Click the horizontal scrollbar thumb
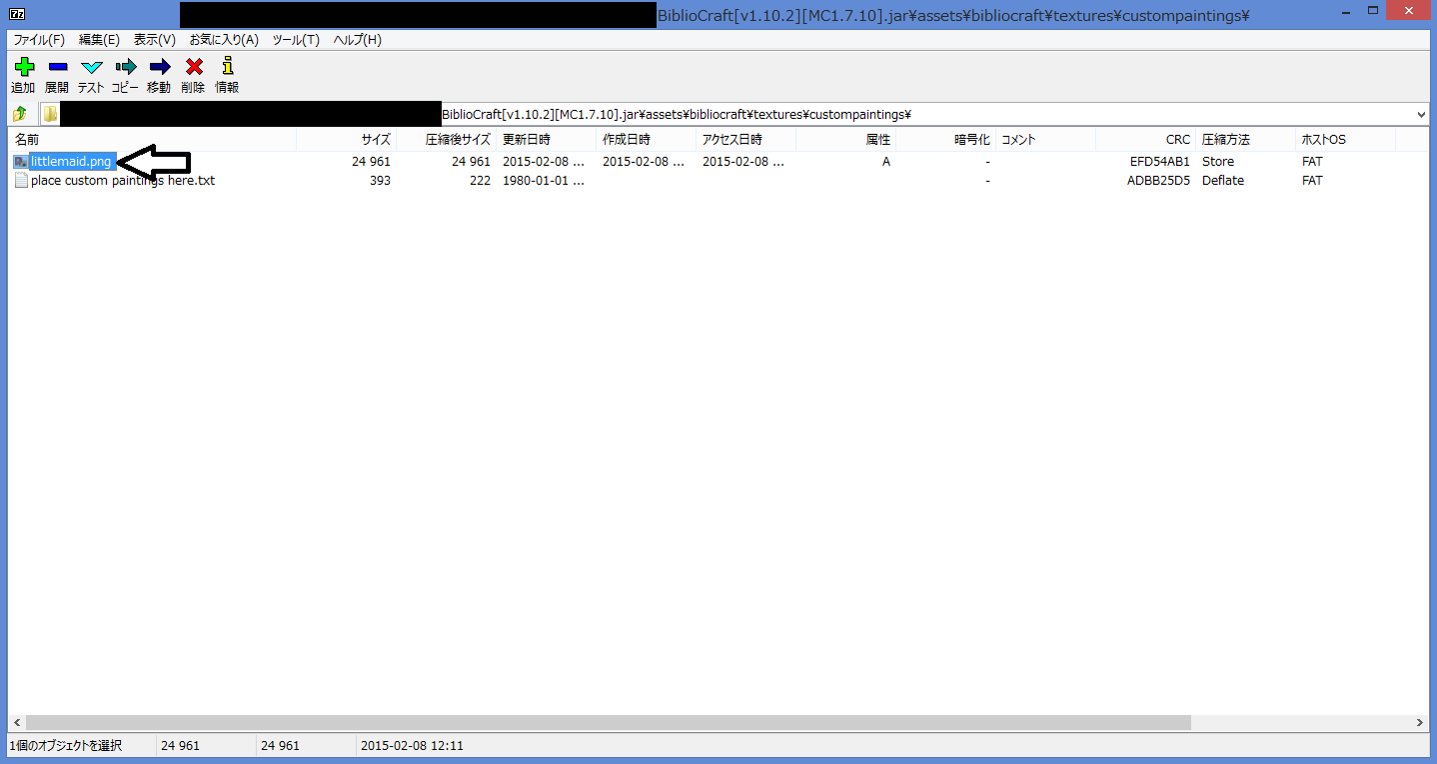This screenshot has height=764, width=1437. pos(609,723)
